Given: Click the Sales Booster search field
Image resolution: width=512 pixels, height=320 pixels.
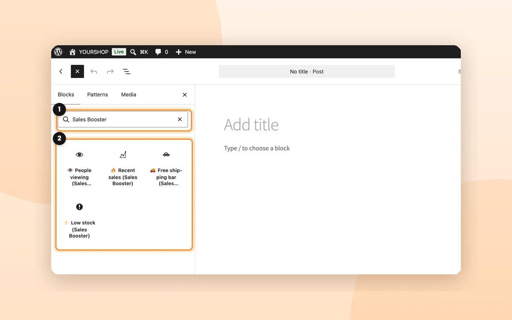Looking at the screenshot, I should (123, 119).
